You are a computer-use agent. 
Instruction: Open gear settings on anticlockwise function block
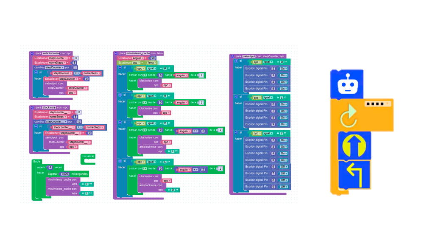(32, 53)
